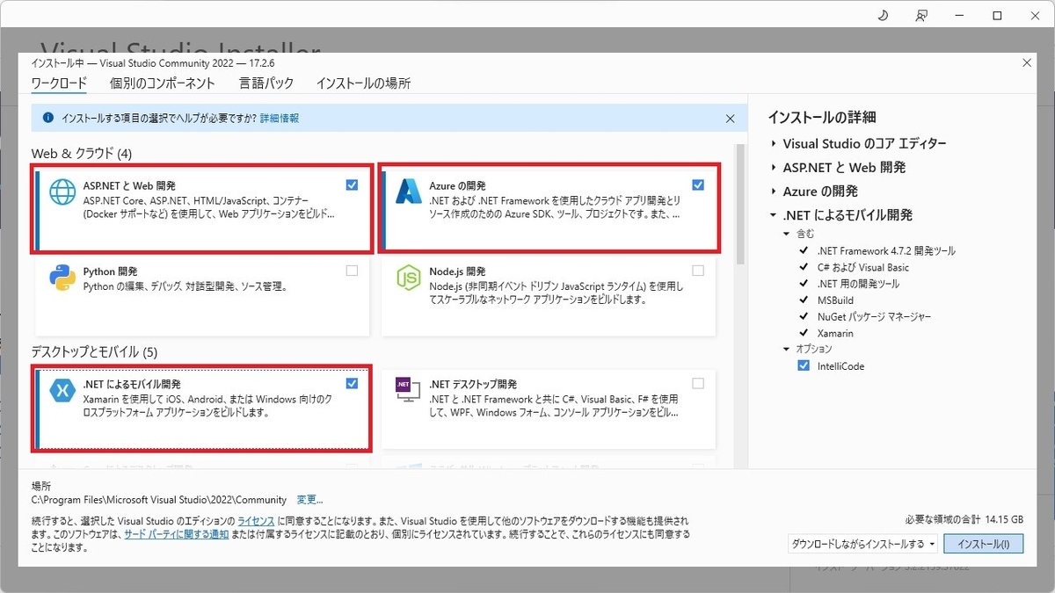Click the インストール(I) button
The height and width of the screenshot is (593, 1055).
(x=984, y=544)
